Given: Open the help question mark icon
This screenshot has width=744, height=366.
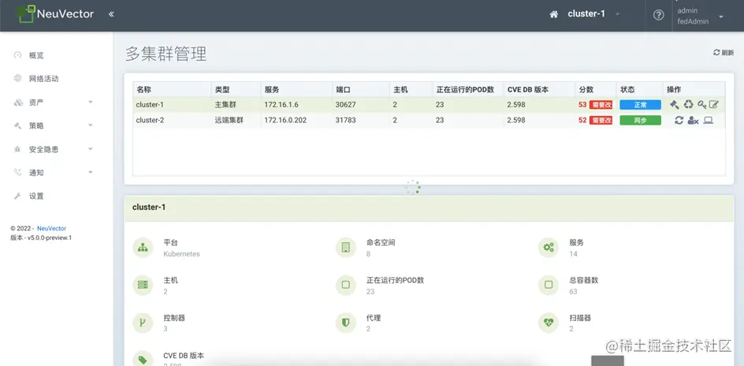Looking at the screenshot, I should (659, 15).
